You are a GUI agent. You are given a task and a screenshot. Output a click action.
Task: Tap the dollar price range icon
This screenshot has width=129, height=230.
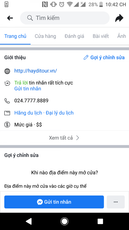[7, 125]
